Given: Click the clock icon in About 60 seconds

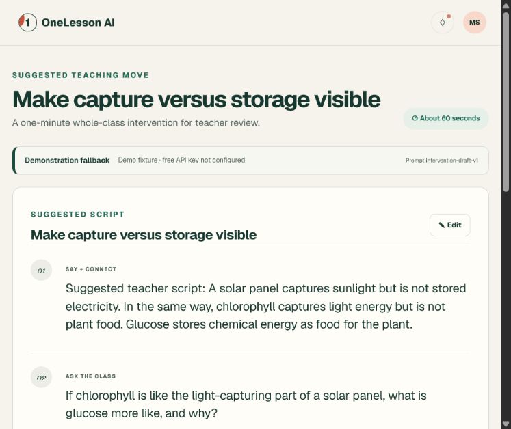Looking at the screenshot, I should point(415,118).
